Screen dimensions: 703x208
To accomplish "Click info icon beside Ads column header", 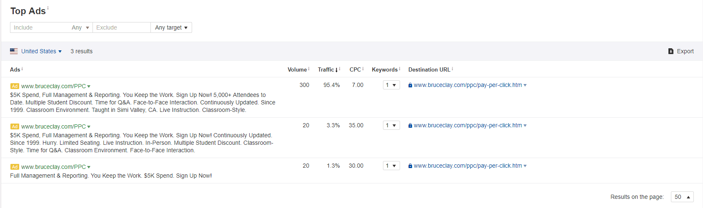I will coord(22,69).
